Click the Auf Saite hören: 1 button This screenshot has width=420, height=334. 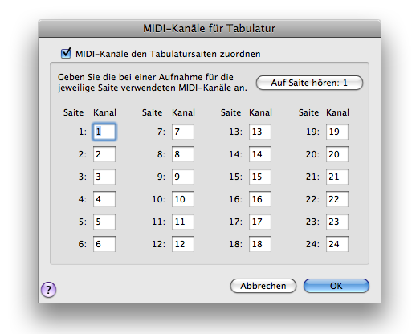click(309, 83)
